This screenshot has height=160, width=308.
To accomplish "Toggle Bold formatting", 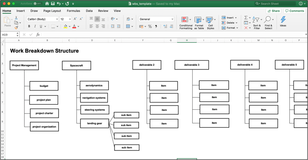I will pyautogui.click(x=29, y=26).
